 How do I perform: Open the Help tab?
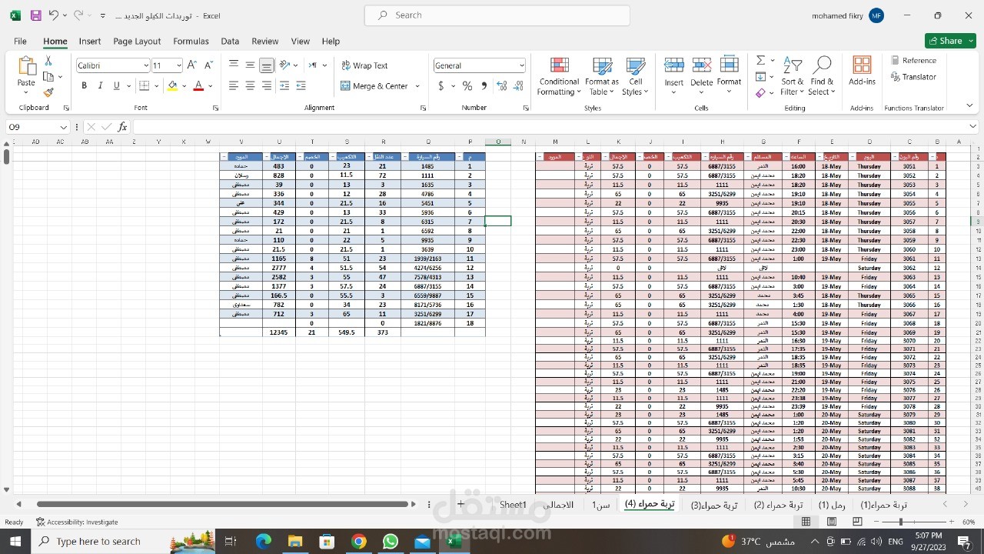click(x=331, y=41)
